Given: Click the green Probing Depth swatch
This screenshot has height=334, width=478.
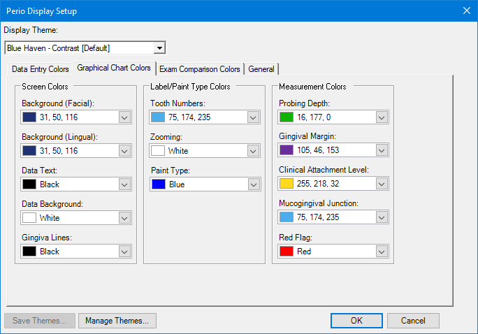Looking at the screenshot, I should [287, 117].
